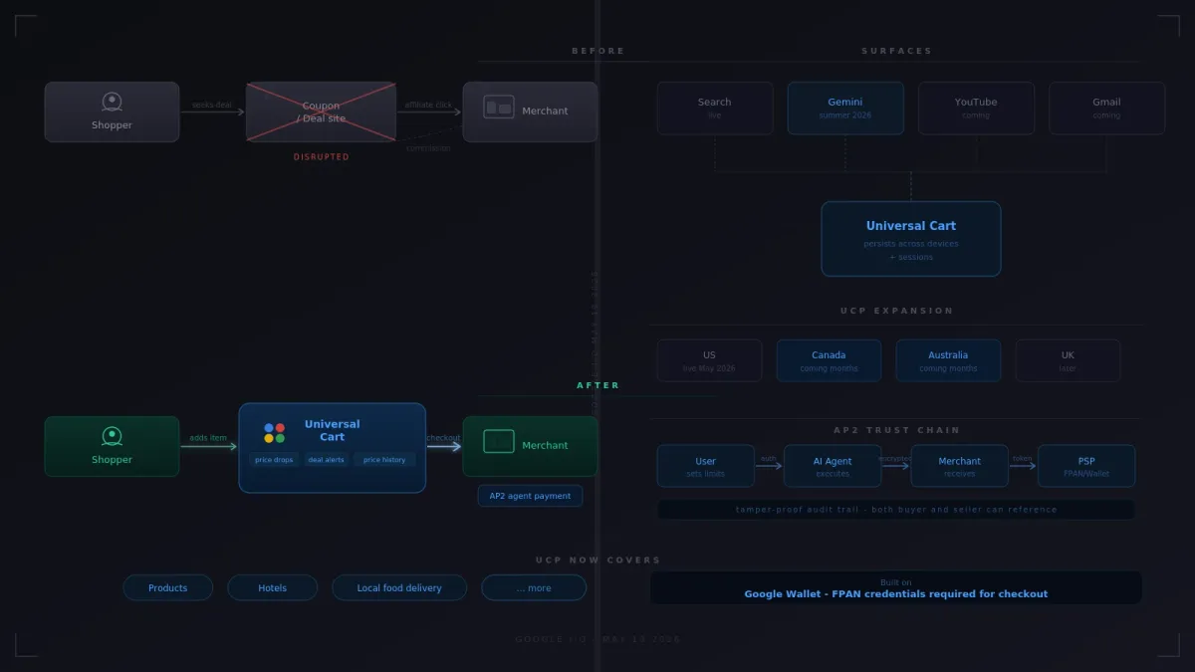
Task: Click the UCP NOW COVERS heading
Action: point(598,560)
